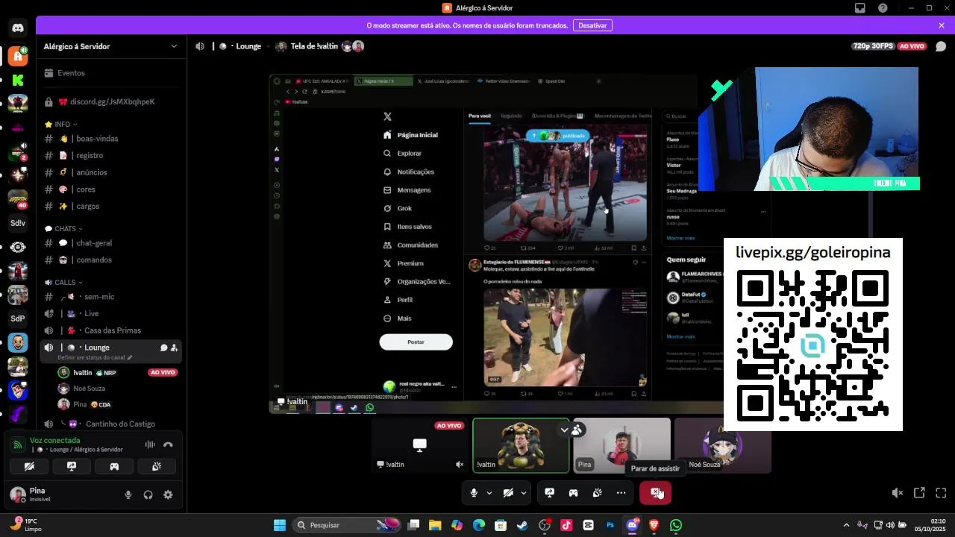955x537 pixels.
Task: Pop out stream window icon
Action: 919,493
